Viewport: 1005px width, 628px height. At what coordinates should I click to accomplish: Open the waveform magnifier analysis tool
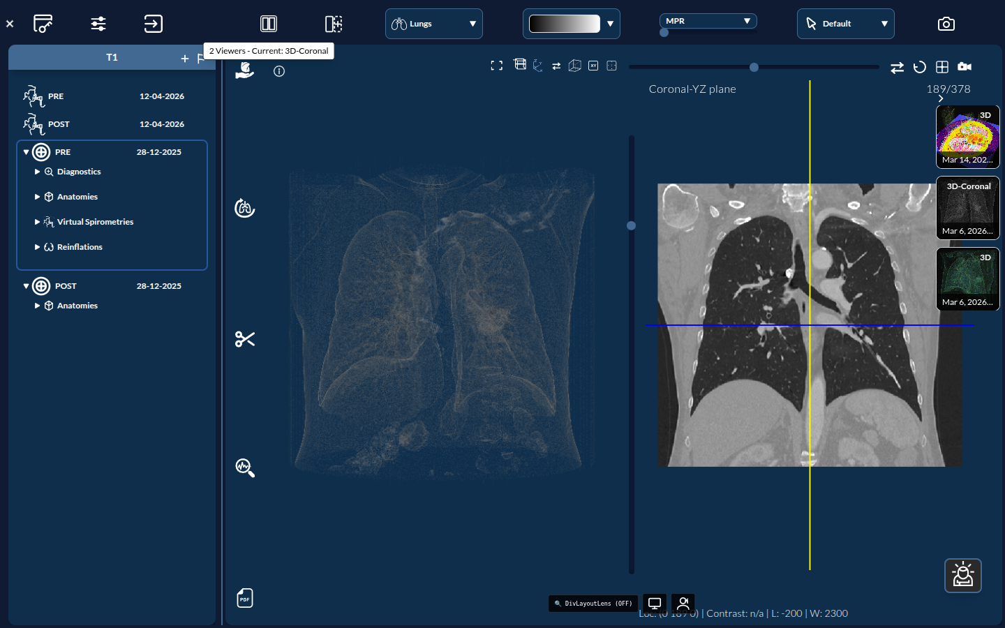tap(245, 468)
